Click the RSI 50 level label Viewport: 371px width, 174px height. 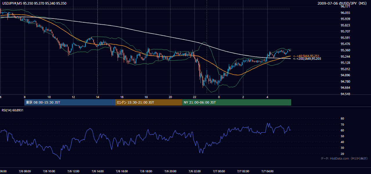(342, 136)
